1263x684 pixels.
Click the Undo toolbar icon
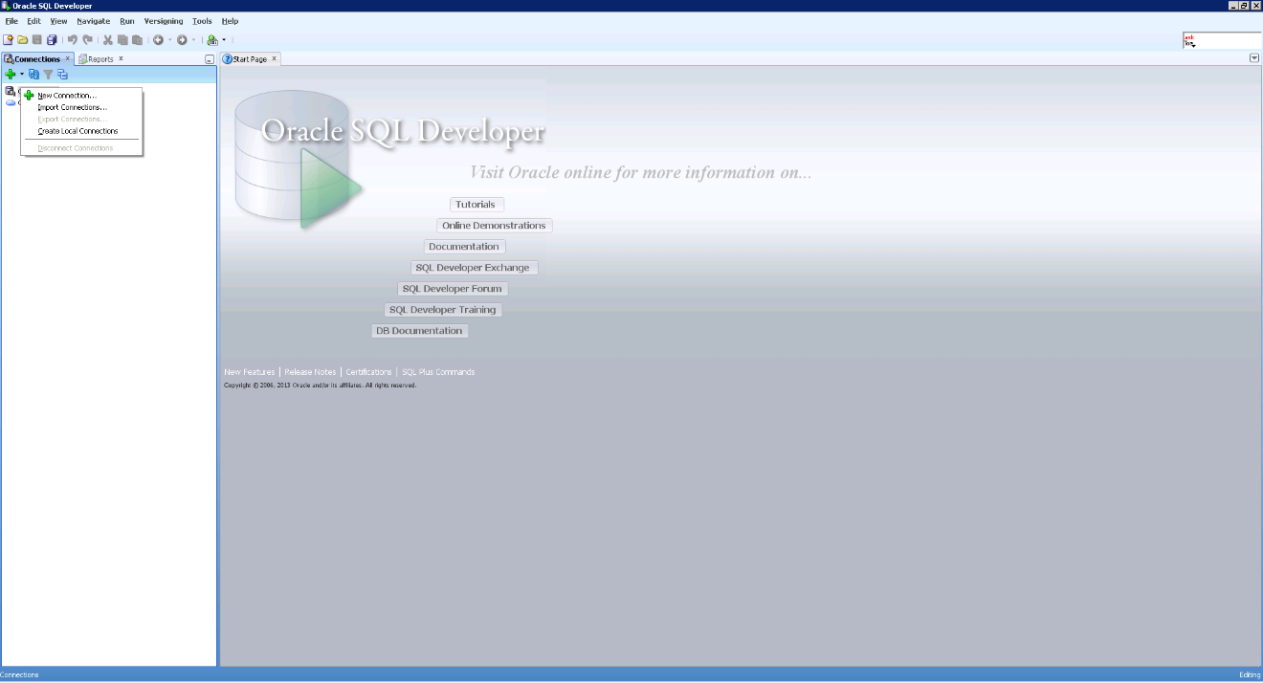tap(73, 40)
